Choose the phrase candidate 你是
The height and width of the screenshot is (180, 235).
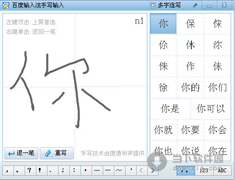coord(170,109)
